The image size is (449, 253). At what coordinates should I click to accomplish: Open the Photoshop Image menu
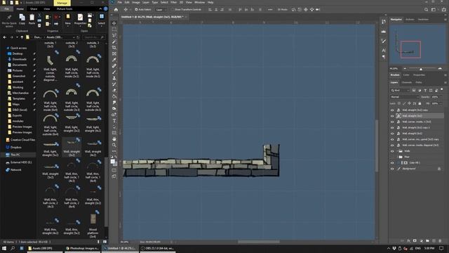[135, 2]
